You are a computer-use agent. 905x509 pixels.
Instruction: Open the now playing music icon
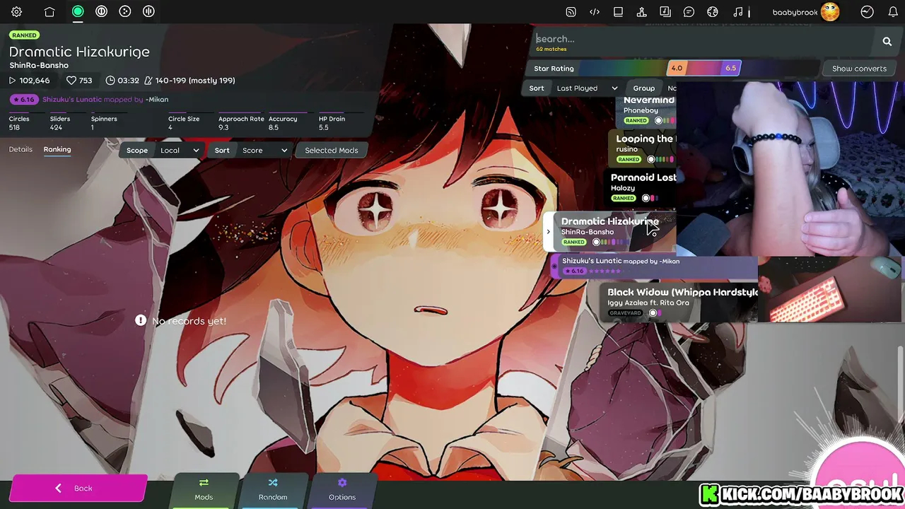click(x=738, y=12)
